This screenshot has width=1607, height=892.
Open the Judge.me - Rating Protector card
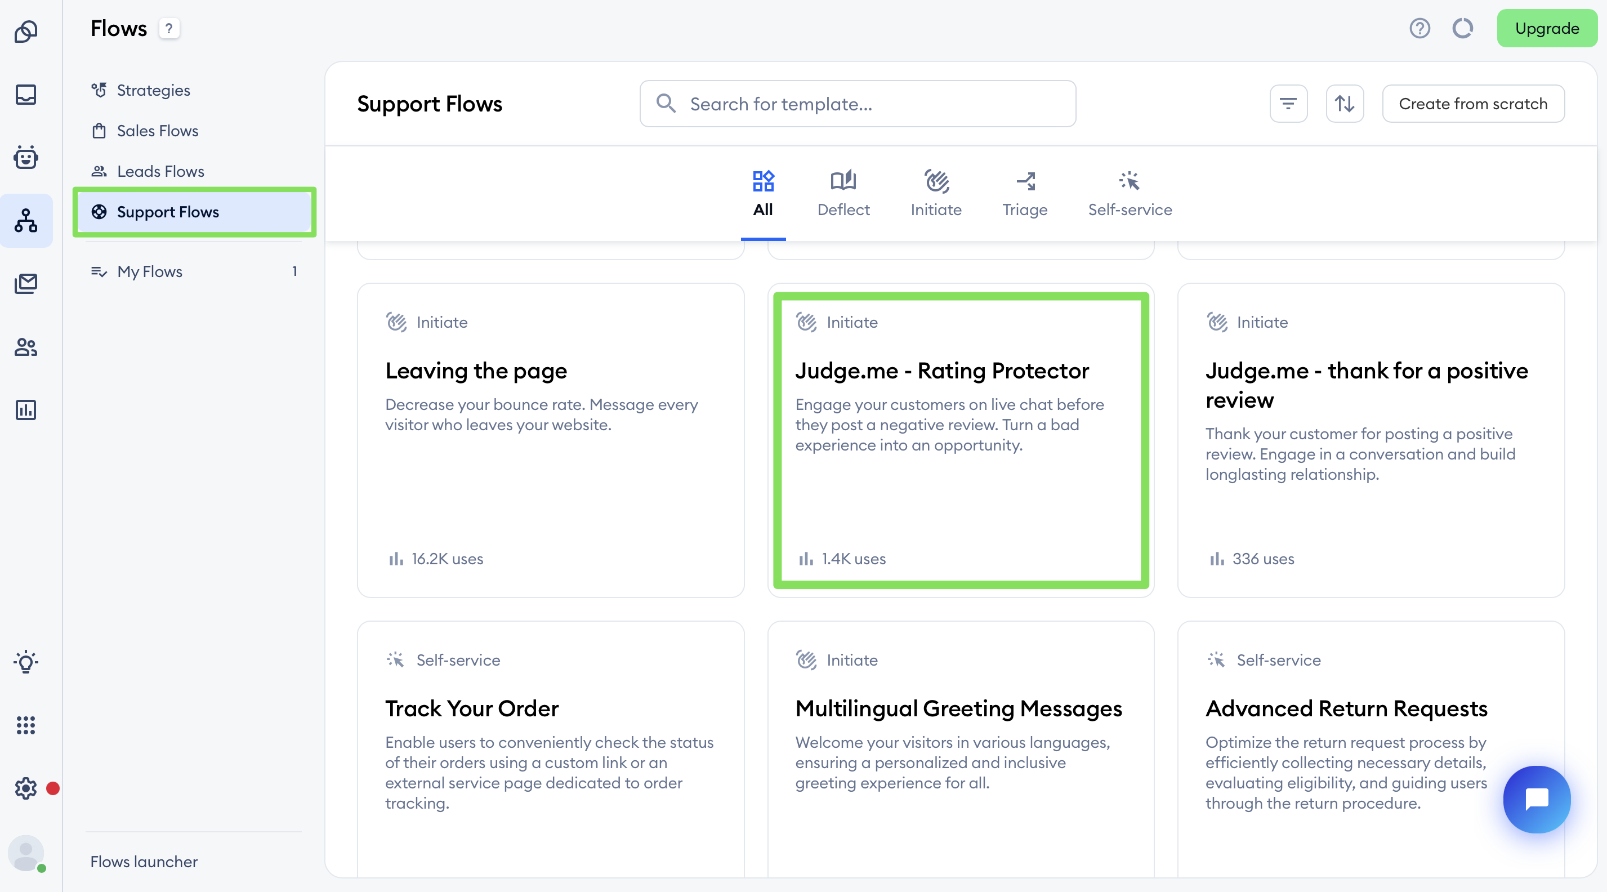pyautogui.click(x=961, y=440)
